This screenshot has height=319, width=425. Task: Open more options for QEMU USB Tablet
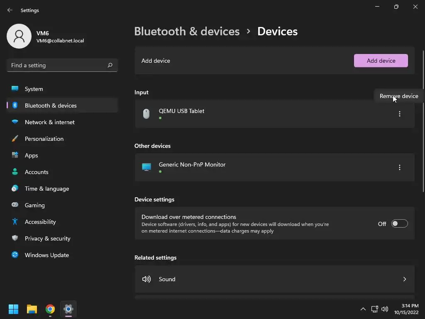pyautogui.click(x=400, y=114)
